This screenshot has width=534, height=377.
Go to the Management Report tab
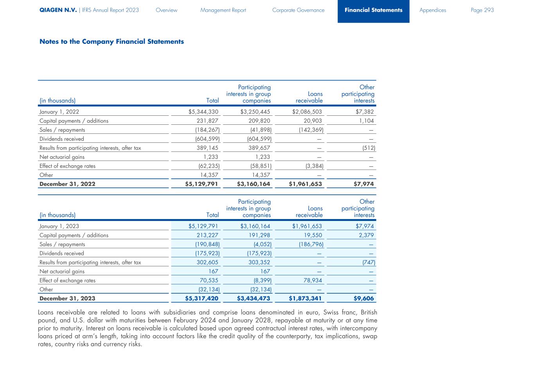[x=223, y=10]
